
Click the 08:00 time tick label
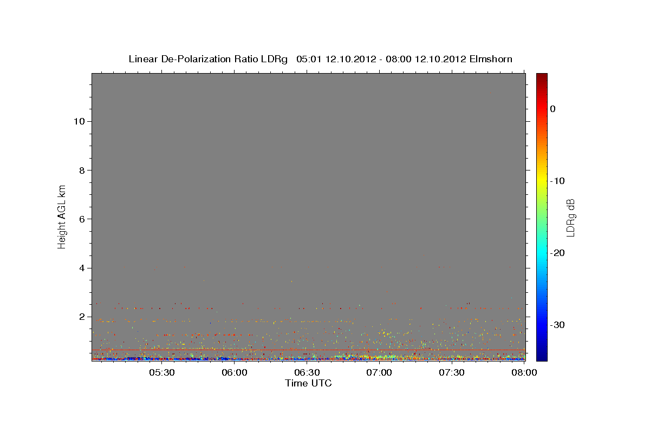click(x=524, y=372)
